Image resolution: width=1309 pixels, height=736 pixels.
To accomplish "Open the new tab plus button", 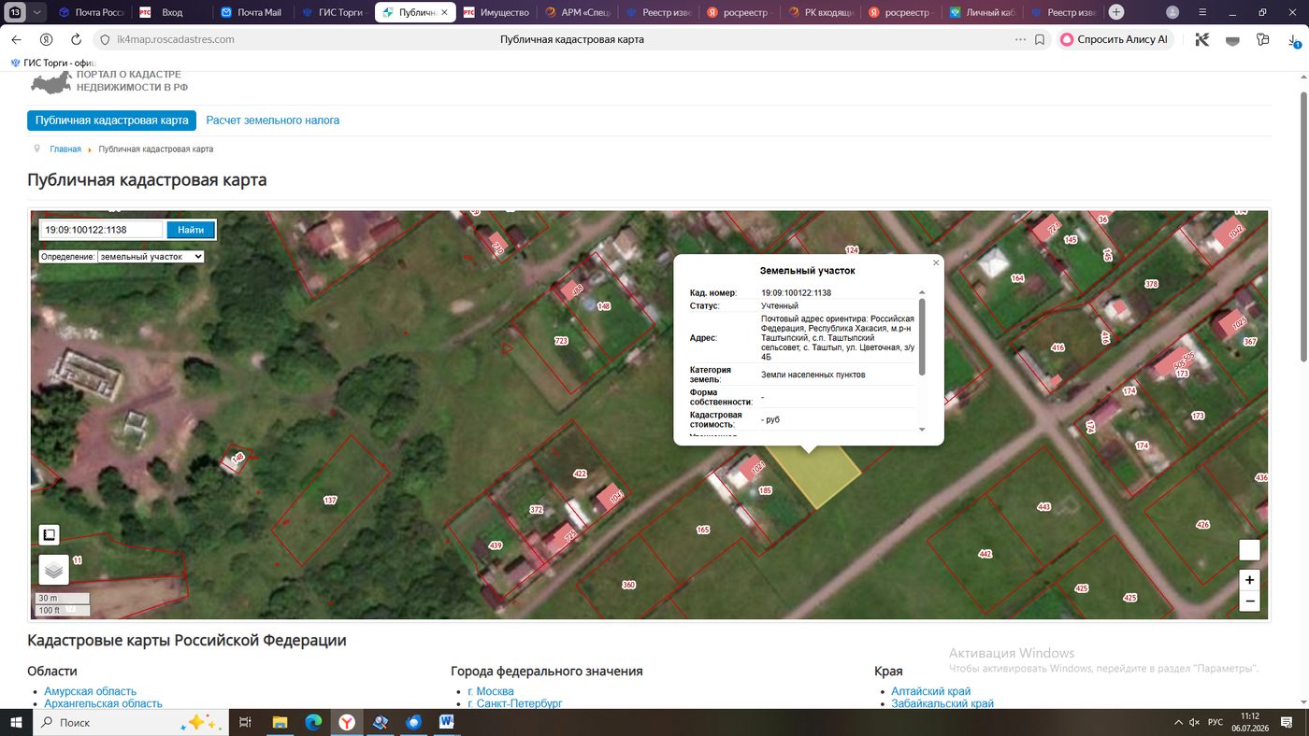I will [1115, 12].
